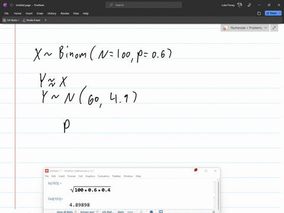Click the red pin icon in Mathematica
Screen dimensions: 284x213
(x=196, y=170)
